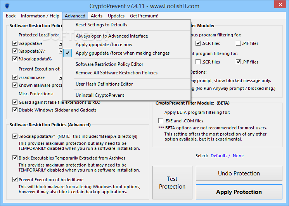Close the open Advanced menu
This screenshot has height=206, width=289.
[75, 16]
